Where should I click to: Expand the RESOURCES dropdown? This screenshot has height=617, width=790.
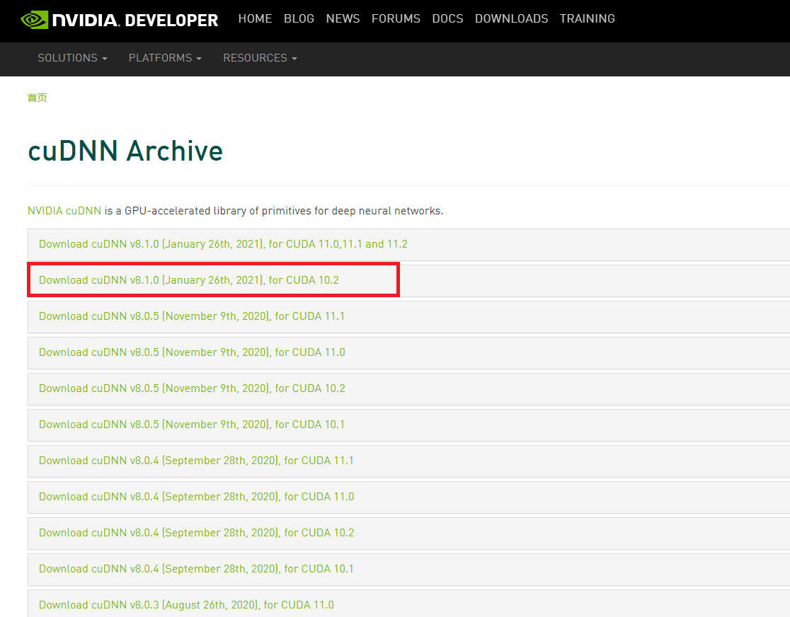260,58
